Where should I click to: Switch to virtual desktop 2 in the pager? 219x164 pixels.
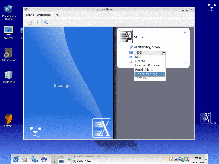(x=60, y=157)
